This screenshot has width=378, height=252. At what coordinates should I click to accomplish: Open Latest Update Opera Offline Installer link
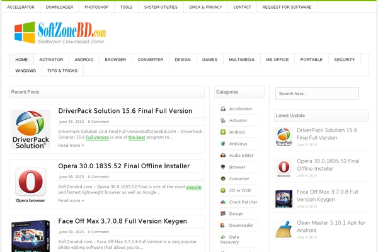coord(328,164)
